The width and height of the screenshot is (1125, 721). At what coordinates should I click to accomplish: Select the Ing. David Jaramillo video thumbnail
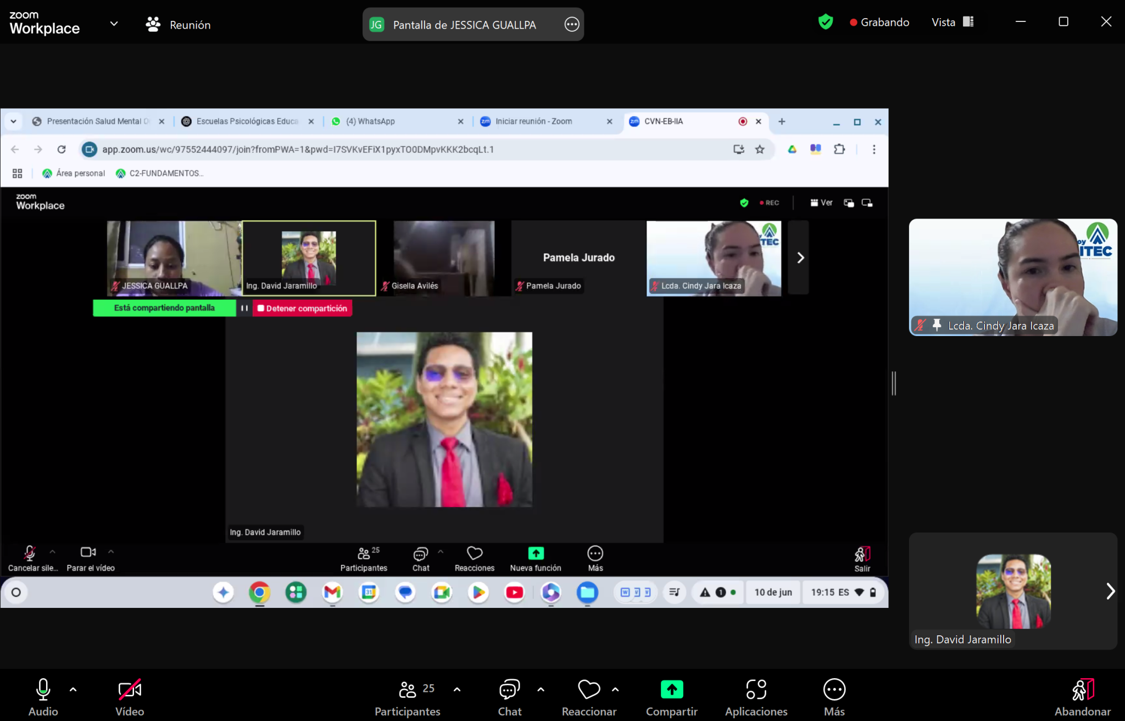coord(1013,592)
